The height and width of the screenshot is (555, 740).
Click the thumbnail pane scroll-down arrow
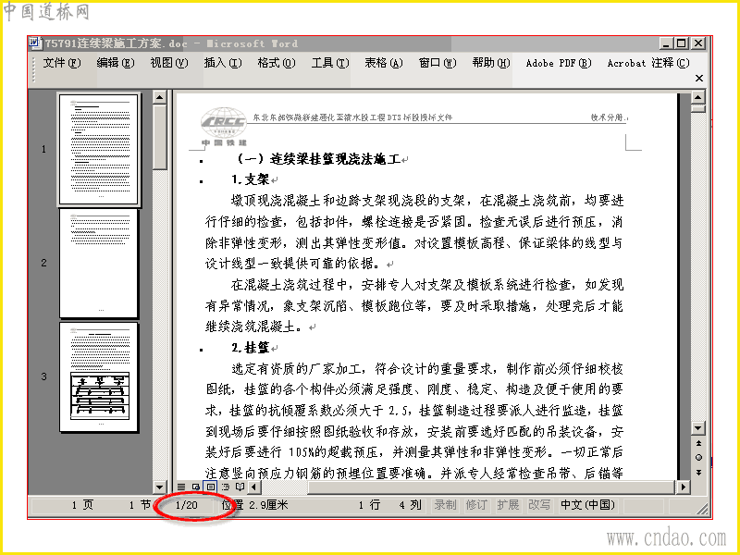point(159,487)
